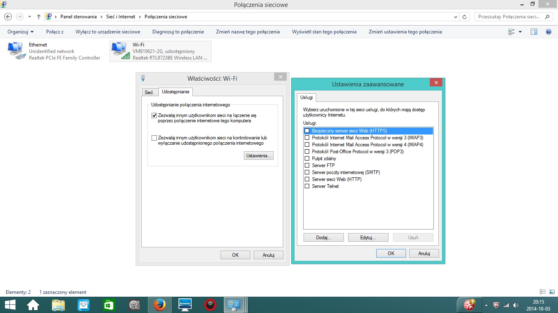Open File Explorer from the taskbar
Image resolution: width=558 pixels, height=313 pixels.
click(58, 305)
